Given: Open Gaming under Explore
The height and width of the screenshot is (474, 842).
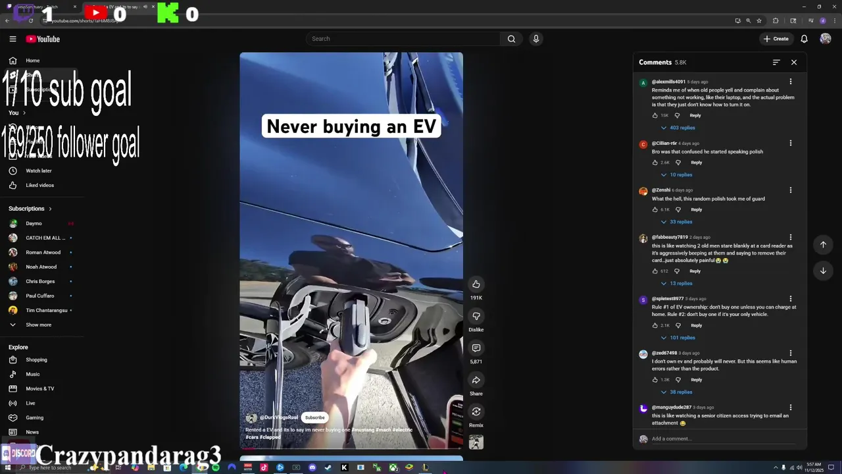Looking at the screenshot, I should (x=34, y=417).
